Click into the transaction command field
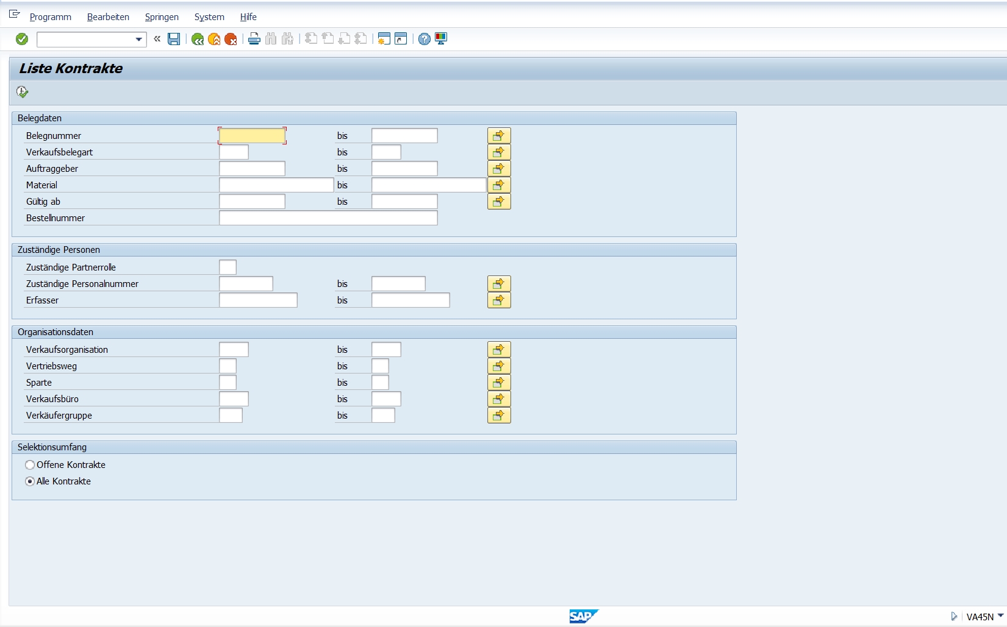Screen dimensions: 1007x627 click(85, 40)
